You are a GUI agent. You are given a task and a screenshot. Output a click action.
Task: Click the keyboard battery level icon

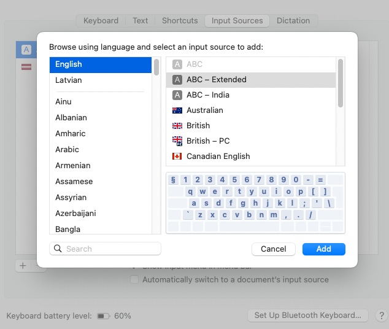point(104,316)
